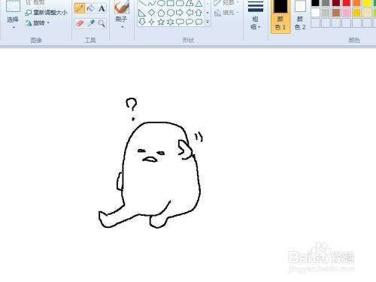Pick the orange color swatch
This screenshot has width=376, height=282.
(x=357, y=3)
